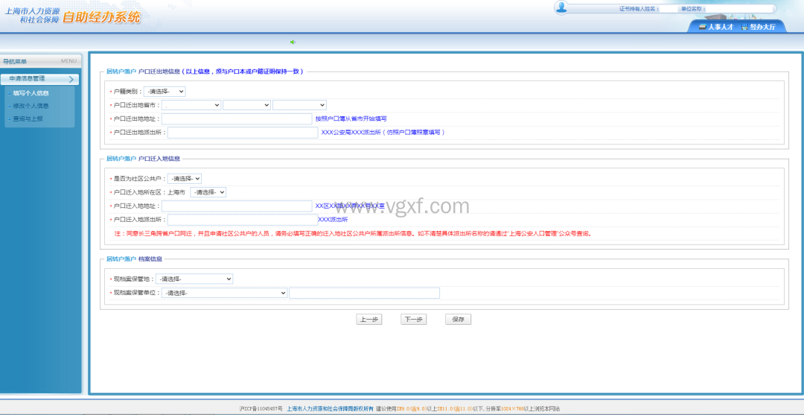This screenshot has height=415, width=804.
Task: Click the 自助经办系统 logo title
Action: point(100,18)
